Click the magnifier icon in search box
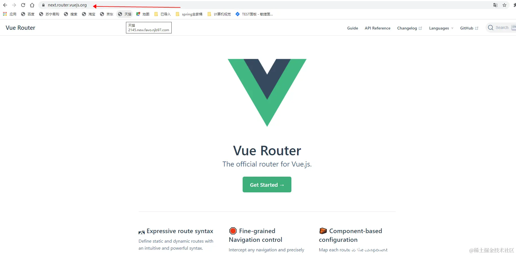The image size is (516, 255). coord(491,28)
